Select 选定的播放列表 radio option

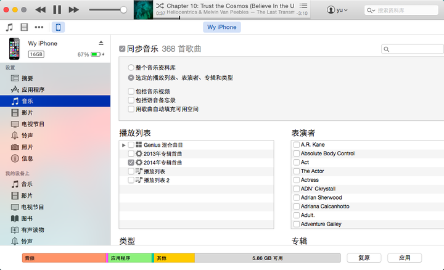click(x=131, y=78)
